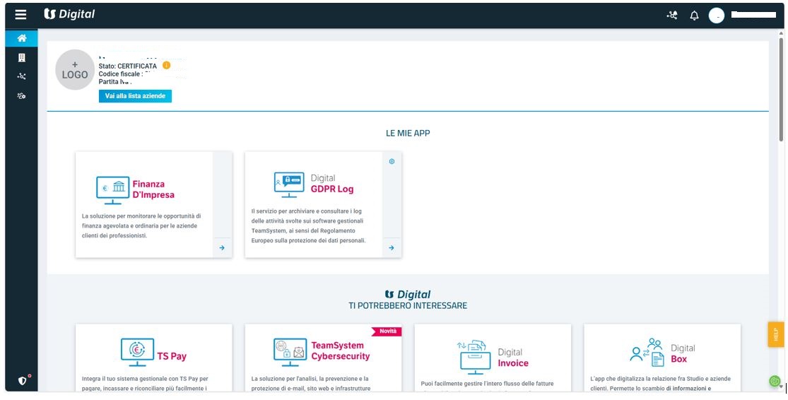
Task: Click the 'Vai alla lista aziende' button
Action: click(135, 96)
